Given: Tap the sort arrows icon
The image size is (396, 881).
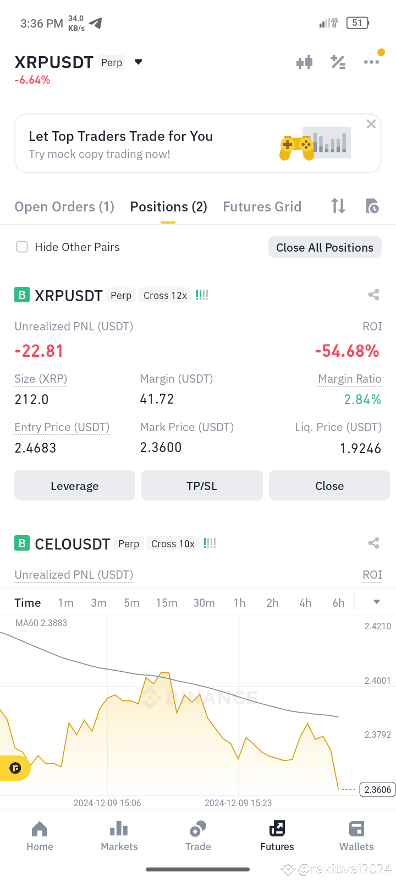Looking at the screenshot, I should [x=338, y=206].
